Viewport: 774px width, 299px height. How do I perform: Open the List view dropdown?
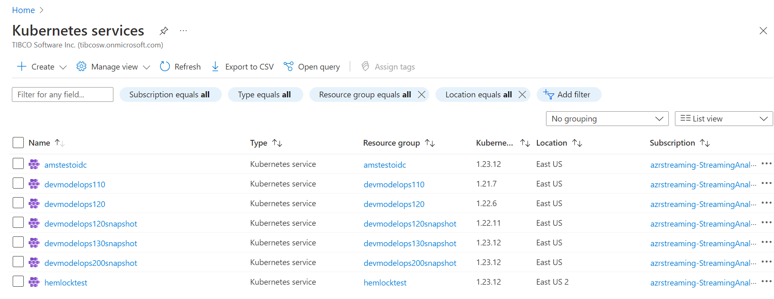[x=724, y=119]
